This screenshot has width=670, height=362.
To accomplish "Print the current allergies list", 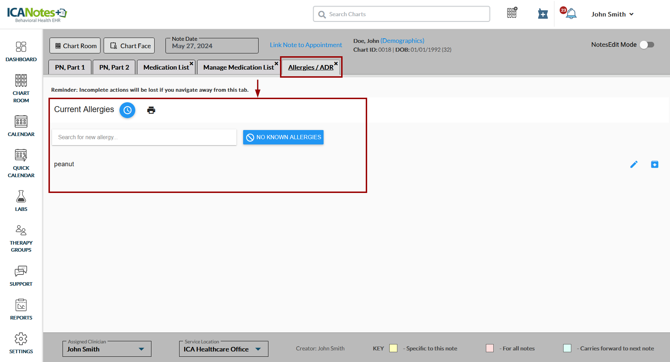I will 151,110.
